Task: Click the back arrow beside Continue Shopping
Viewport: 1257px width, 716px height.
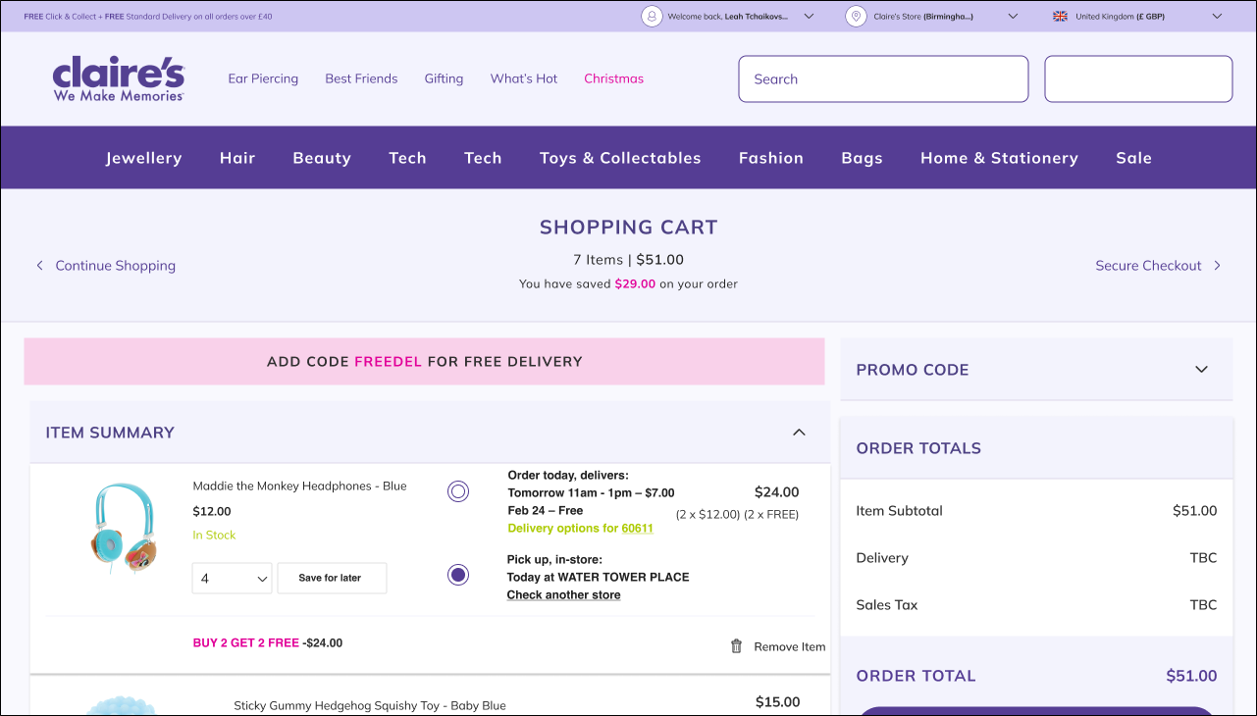Action: [39, 266]
